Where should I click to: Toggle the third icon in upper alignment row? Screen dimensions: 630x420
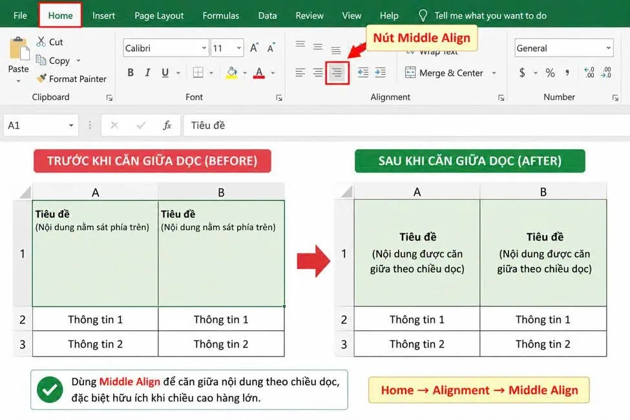pos(335,50)
